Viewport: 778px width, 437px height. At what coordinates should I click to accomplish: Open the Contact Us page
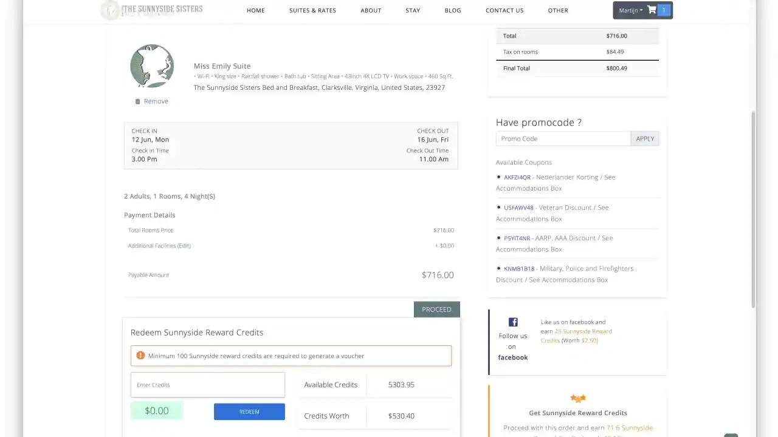point(504,10)
